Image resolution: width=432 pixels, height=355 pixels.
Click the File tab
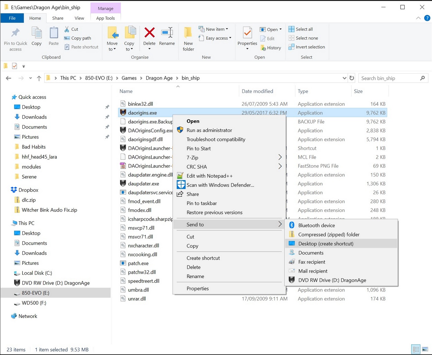(12, 18)
